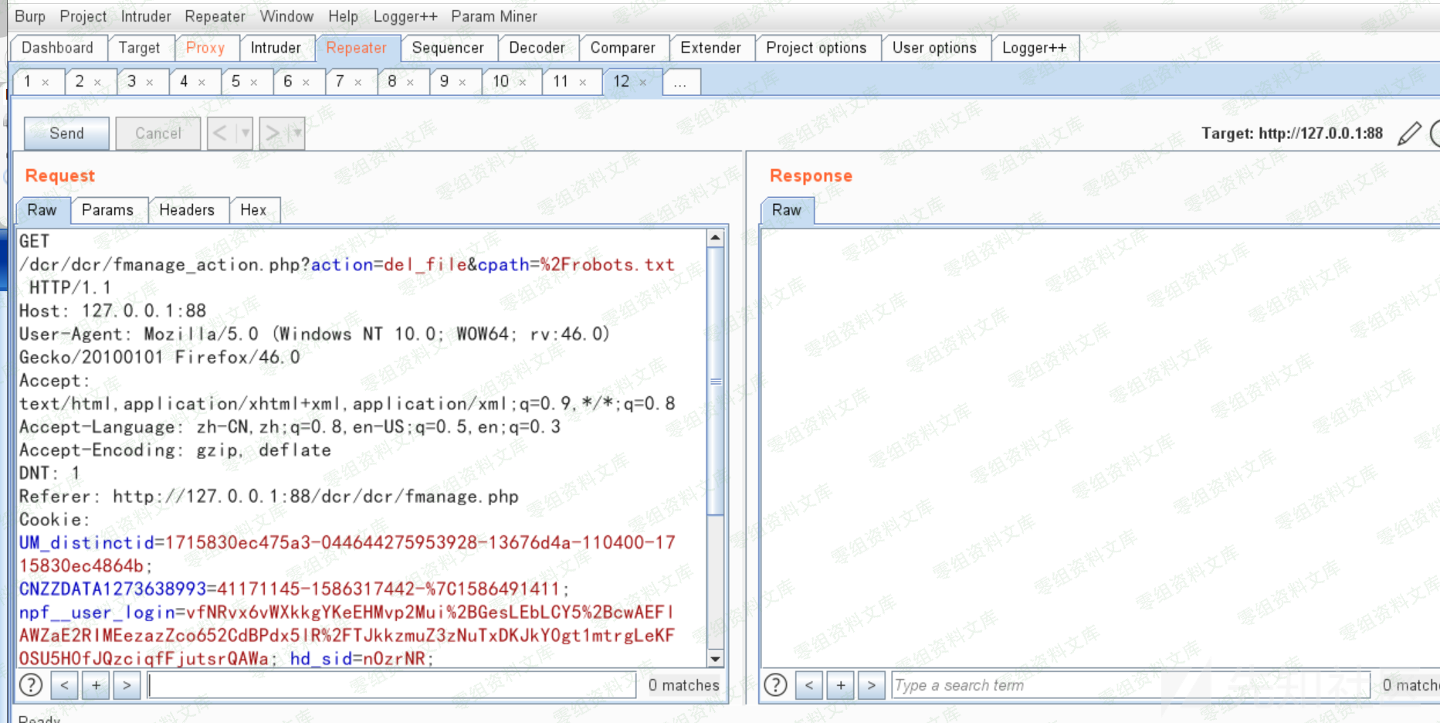The width and height of the screenshot is (1440, 723).
Task: Go to next match in response search
Action: 872,685
